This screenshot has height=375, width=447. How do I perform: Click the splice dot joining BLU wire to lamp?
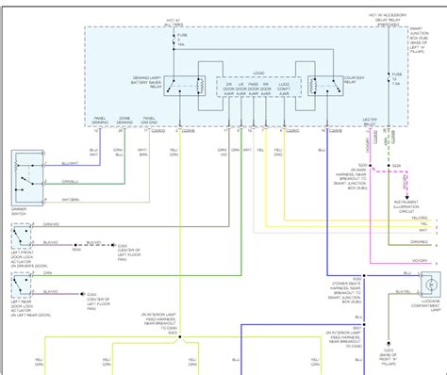coord(364,276)
